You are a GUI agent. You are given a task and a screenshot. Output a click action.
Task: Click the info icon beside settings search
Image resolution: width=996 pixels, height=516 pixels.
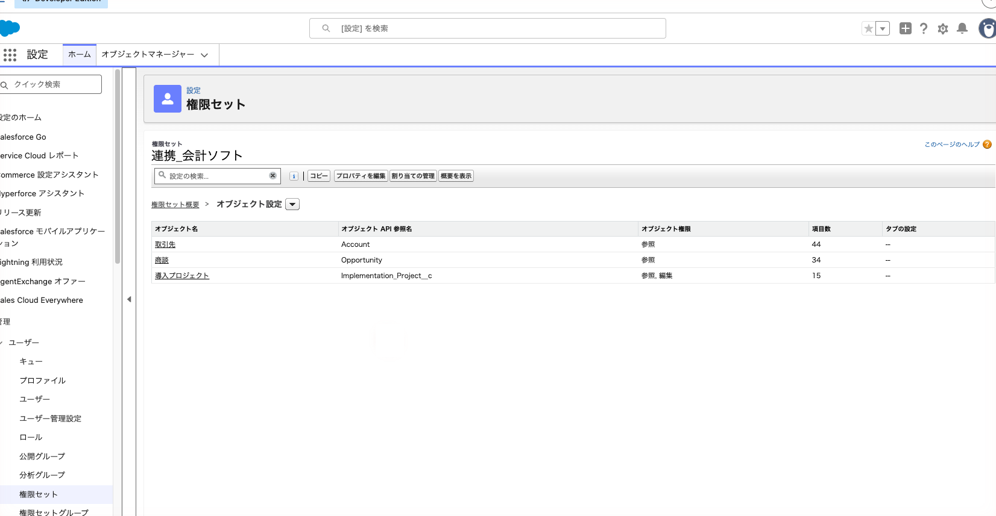[294, 176]
